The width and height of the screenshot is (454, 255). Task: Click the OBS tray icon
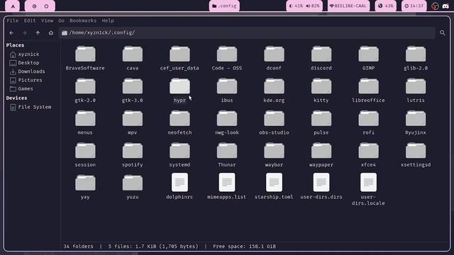(x=435, y=6)
